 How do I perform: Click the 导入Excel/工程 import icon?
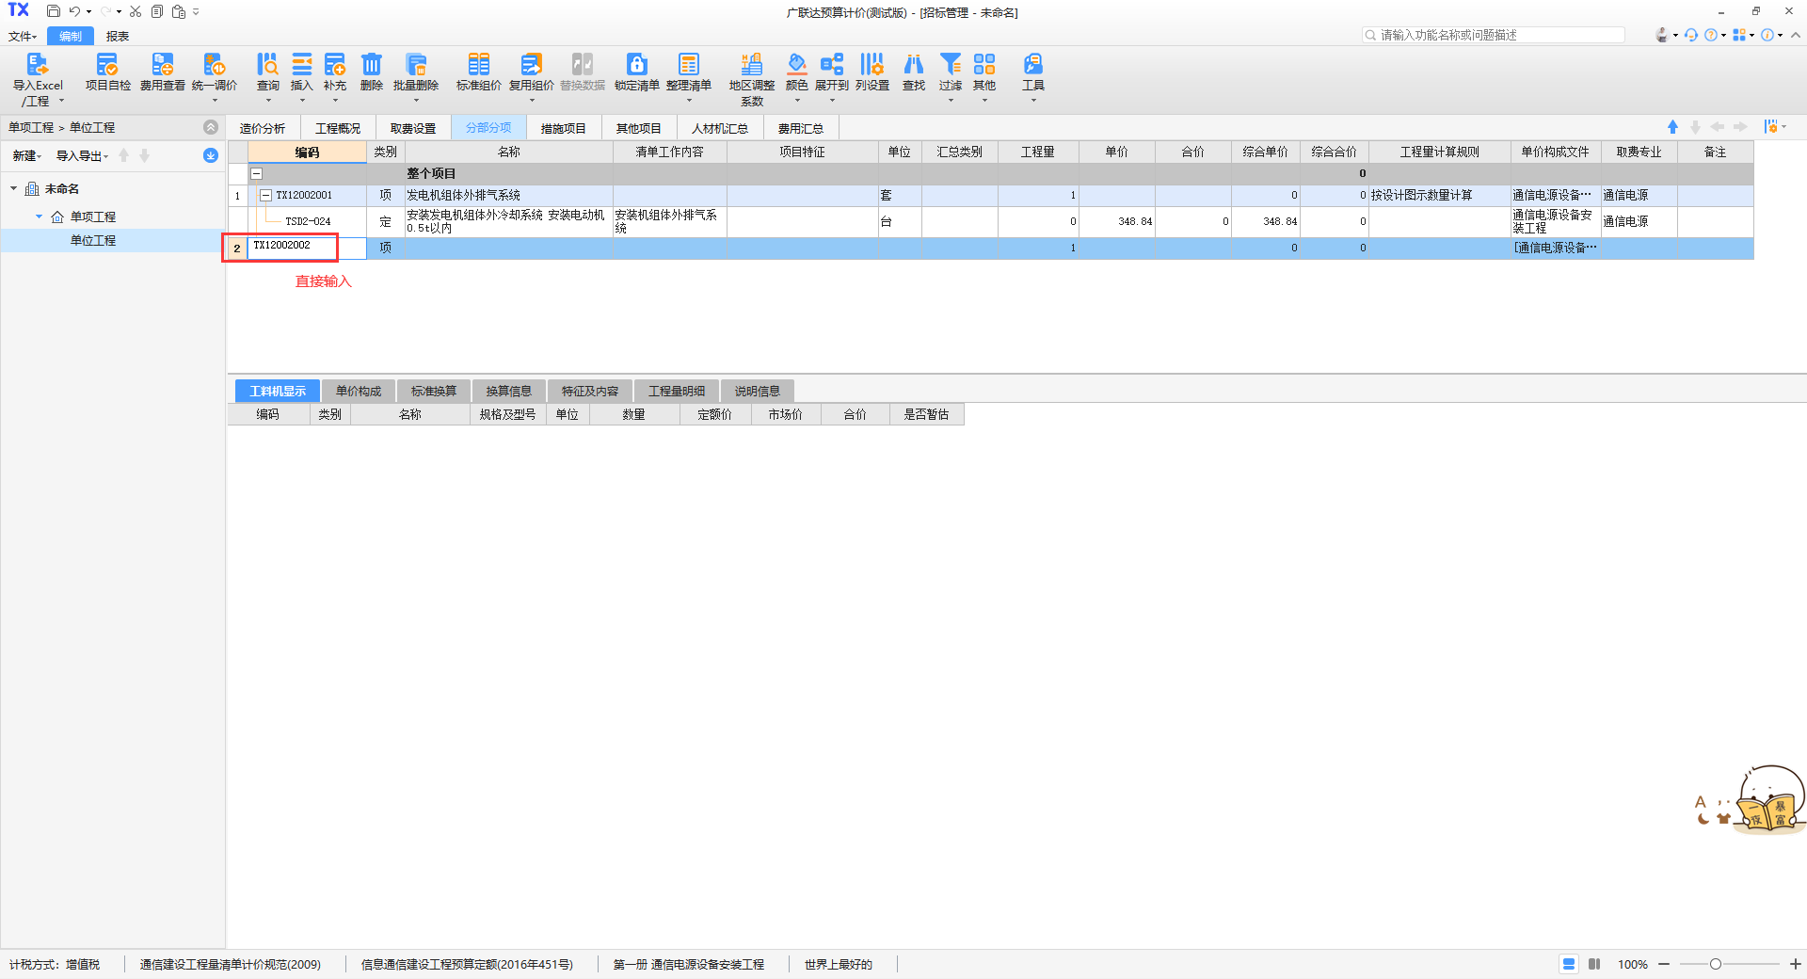click(37, 66)
